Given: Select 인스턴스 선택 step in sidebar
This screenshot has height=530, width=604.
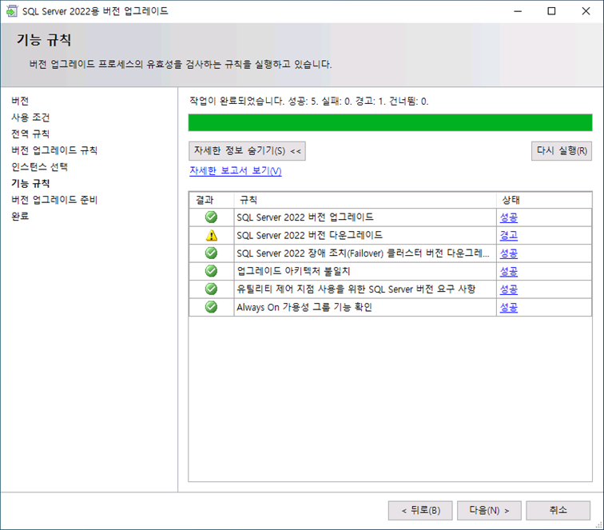Looking at the screenshot, I should [40, 167].
